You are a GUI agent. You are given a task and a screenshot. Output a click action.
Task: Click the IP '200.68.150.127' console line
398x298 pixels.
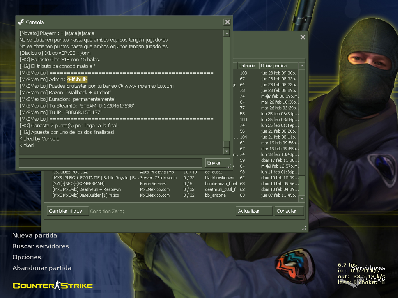click(x=60, y=112)
